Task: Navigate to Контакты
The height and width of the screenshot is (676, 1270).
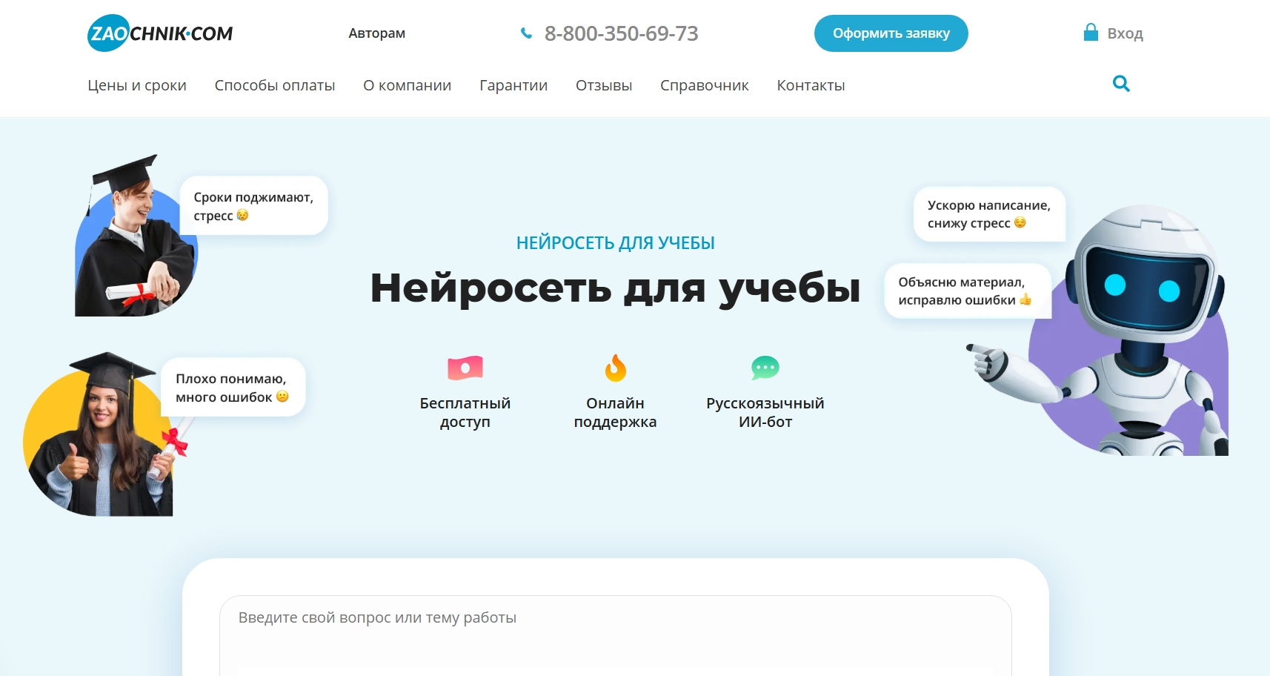Action: (x=811, y=85)
